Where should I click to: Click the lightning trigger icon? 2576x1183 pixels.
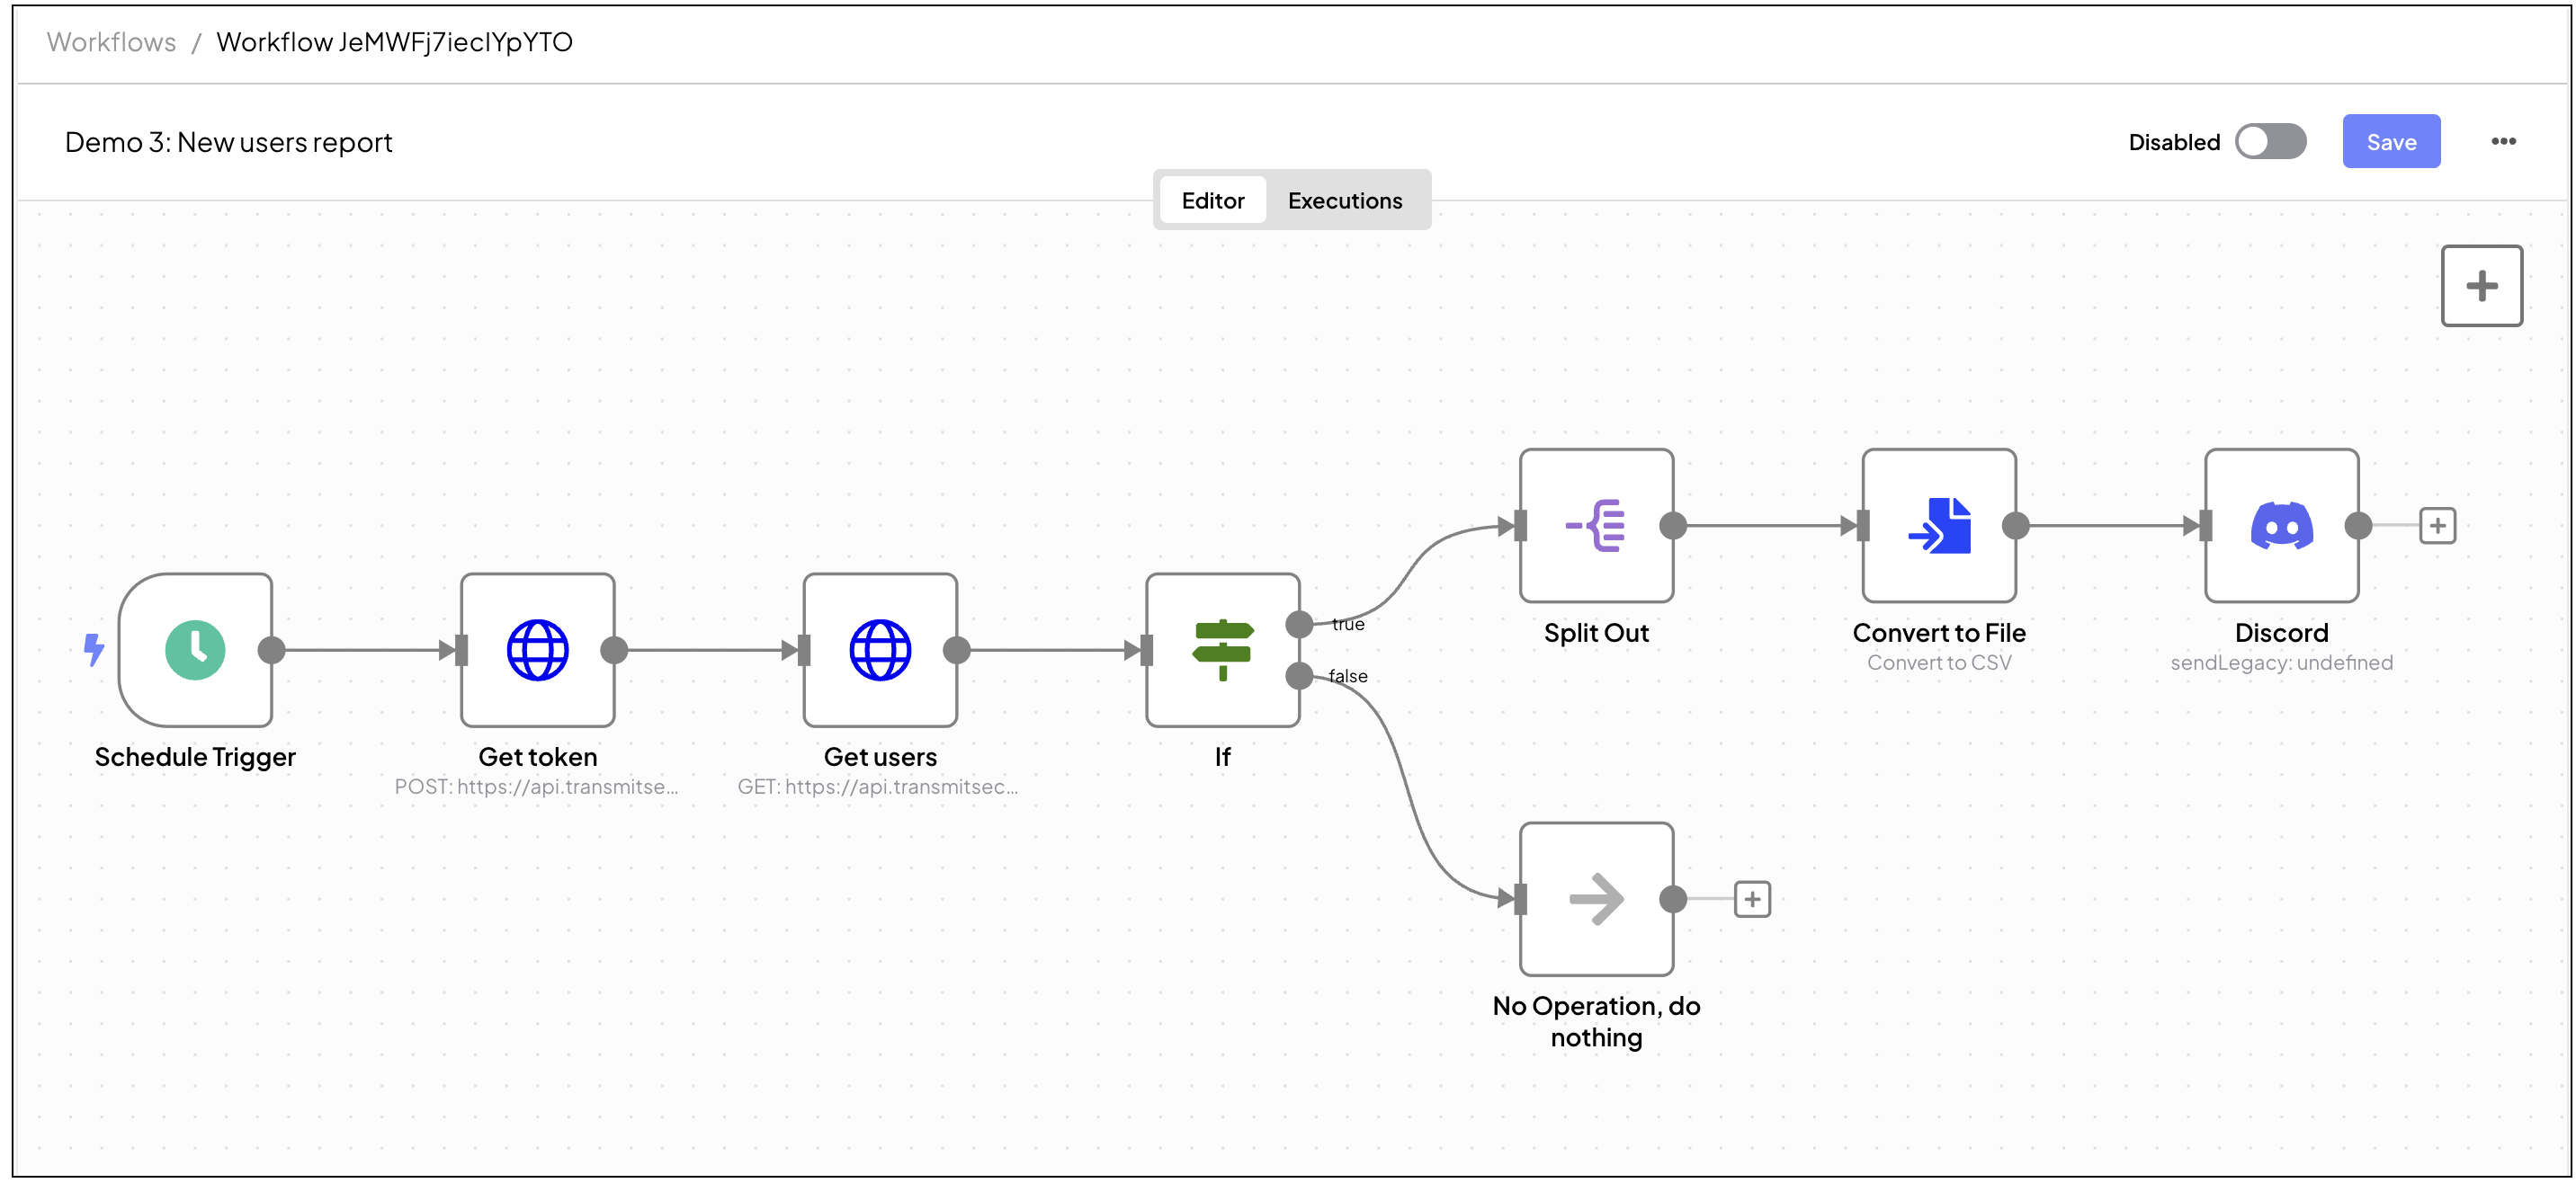pos(93,651)
